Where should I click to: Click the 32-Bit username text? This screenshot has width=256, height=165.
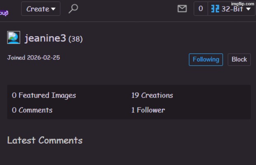pos(233,9)
